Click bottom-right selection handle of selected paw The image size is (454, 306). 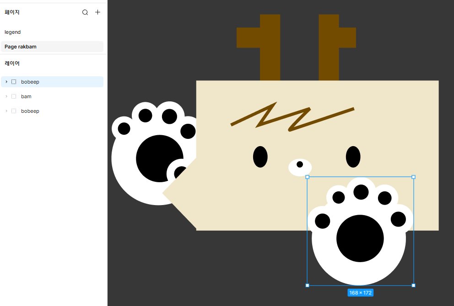pos(413,285)
